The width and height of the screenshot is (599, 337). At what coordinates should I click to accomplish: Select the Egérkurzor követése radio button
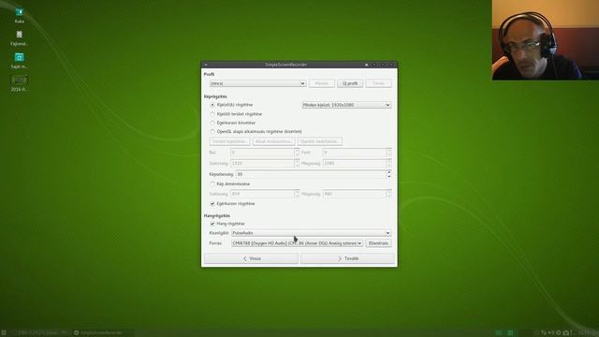[x=212, y=123]
